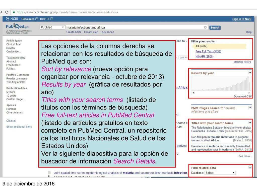Filter results by Free Full Text (3433)
Viewport: 257px width, 192px height.
pyautogui.click(x=208, y=51)
